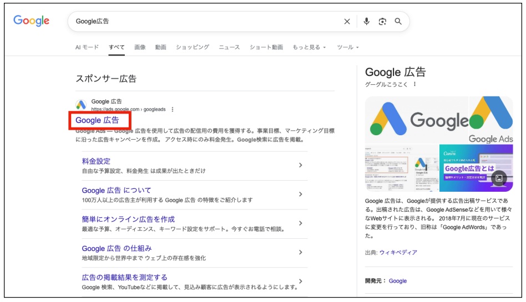Switch to the 画像 tab
The width and height of the screenshot is (526, 302).
click(x=140, y=48)
